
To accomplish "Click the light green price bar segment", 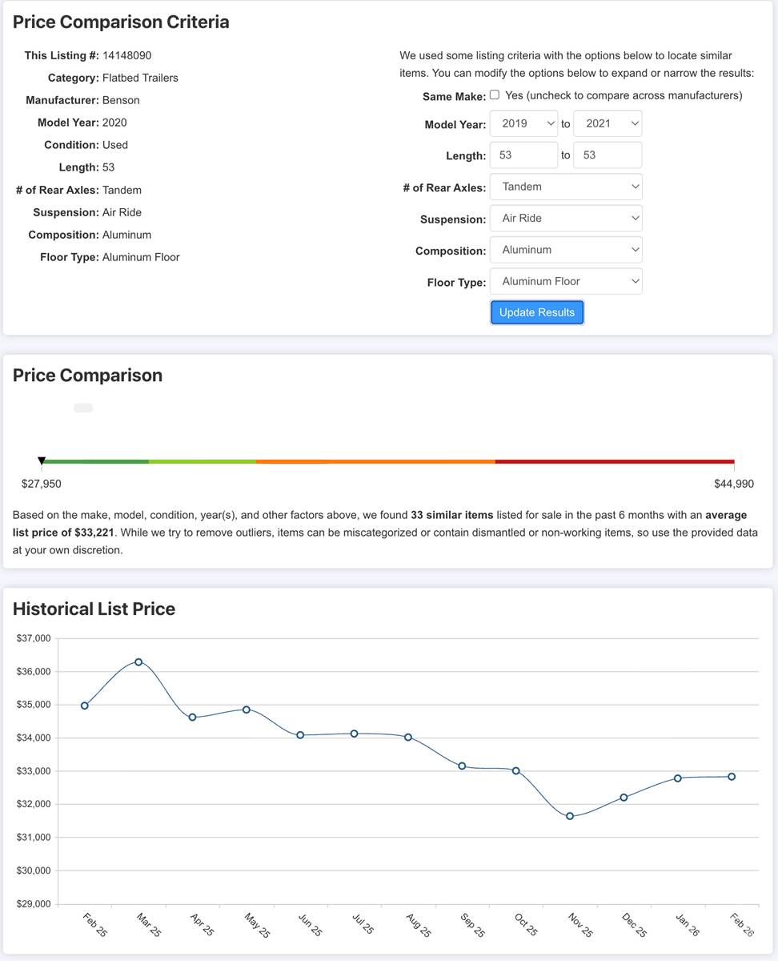I will (202, 462).
